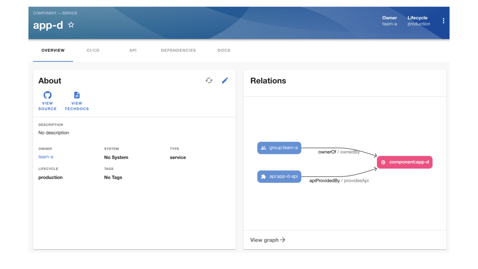This screenshot has height=269, width=478.
Task: Click the 'service' type value
Action: coord(178,158)
